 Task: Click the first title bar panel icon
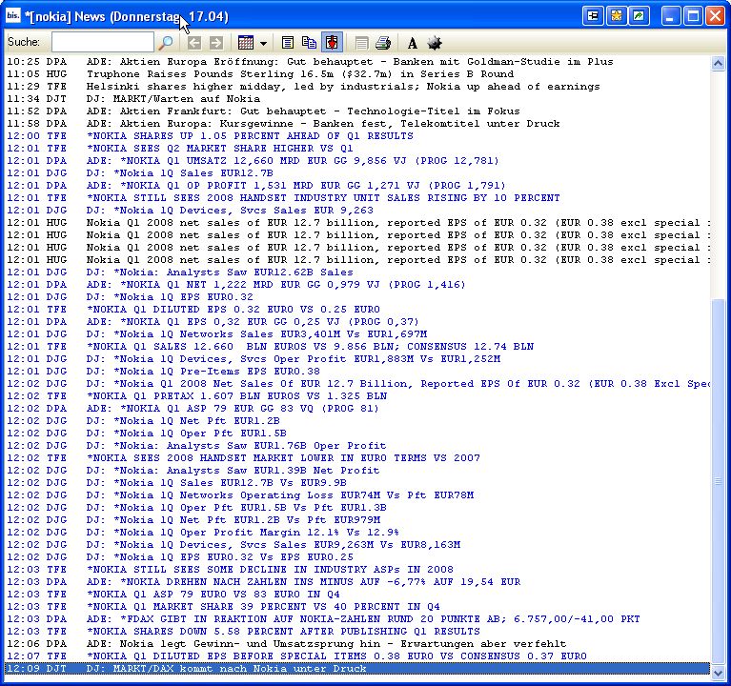coord(593,16)
